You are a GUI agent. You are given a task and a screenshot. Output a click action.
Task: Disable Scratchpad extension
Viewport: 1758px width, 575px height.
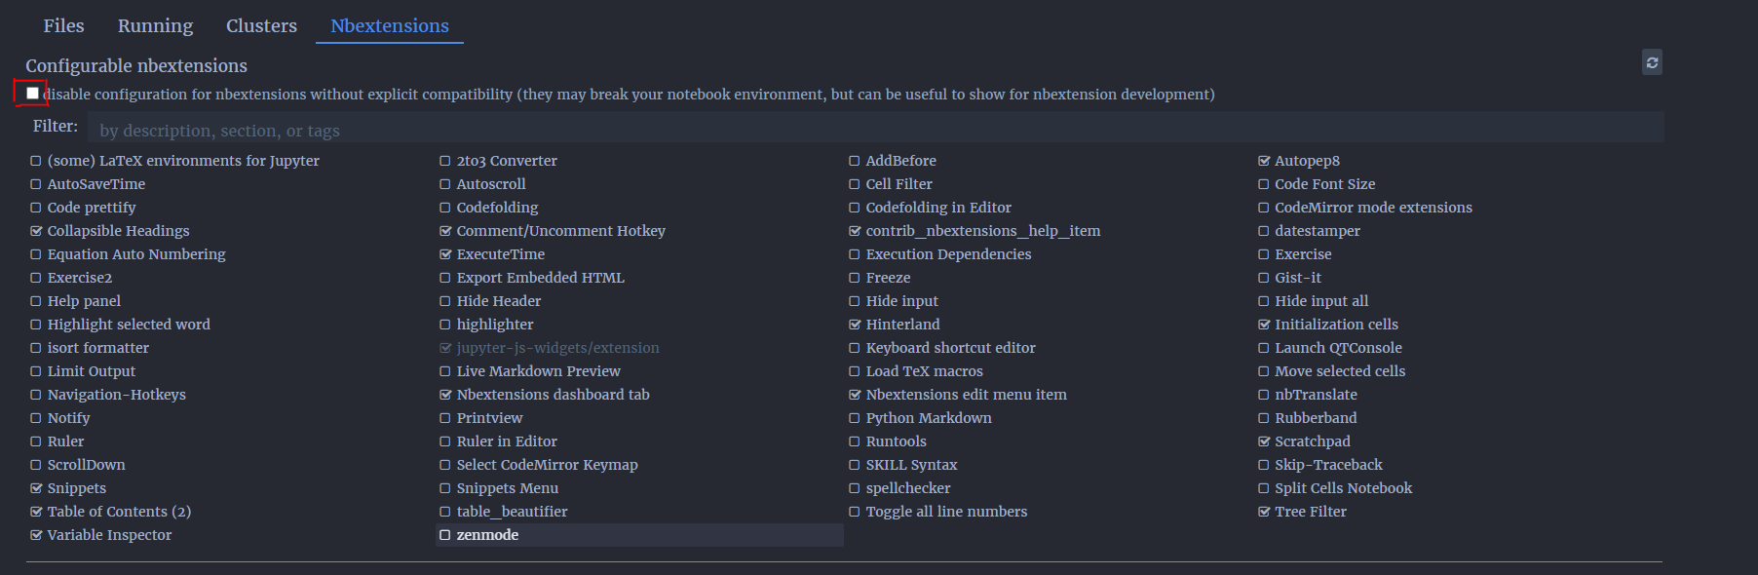point(1264,441)
